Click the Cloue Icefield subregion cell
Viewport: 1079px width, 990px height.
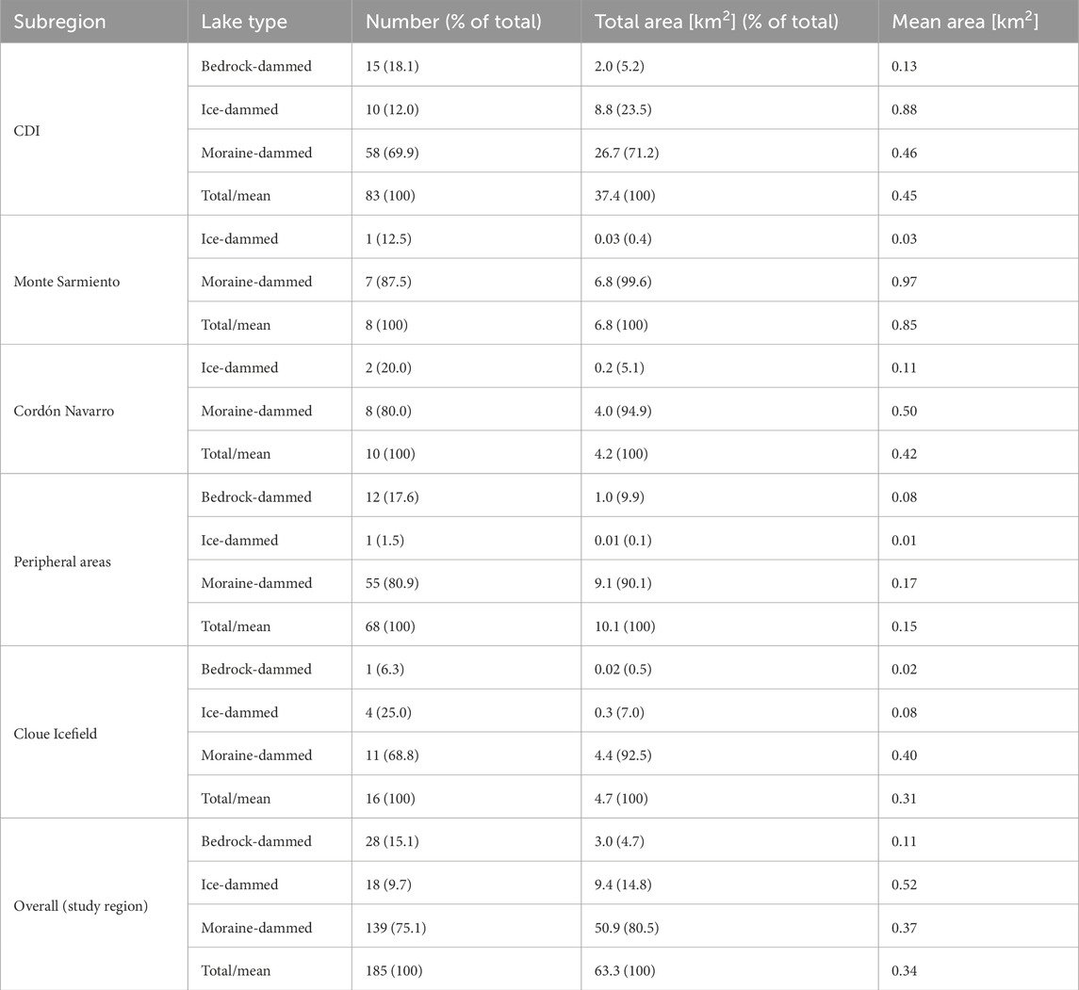point(57,734)
